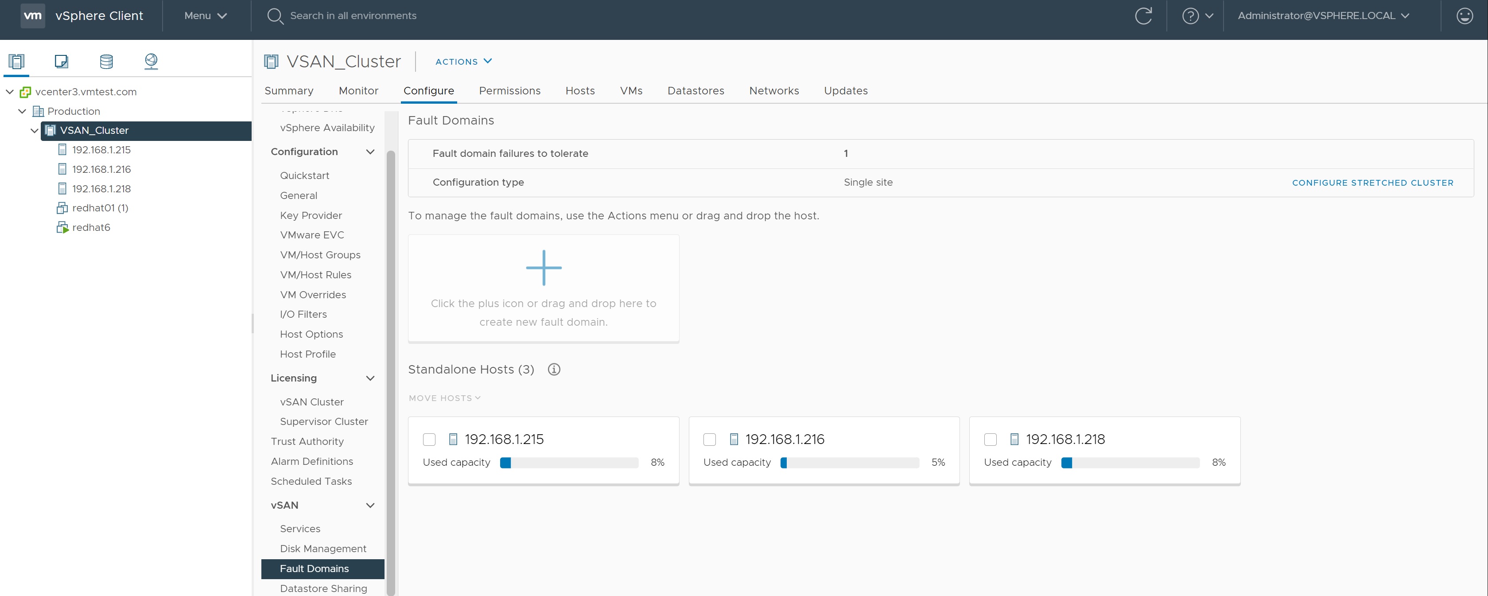
Task: Click the smiley feedback icon
Action: click(x=1465, y=16)
